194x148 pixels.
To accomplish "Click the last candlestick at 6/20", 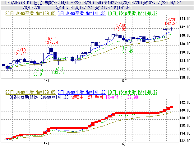I will (171, 29).
